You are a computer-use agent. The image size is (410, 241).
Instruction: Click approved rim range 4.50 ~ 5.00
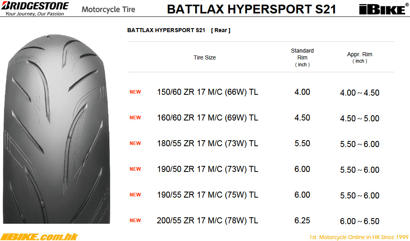point(359,118)
